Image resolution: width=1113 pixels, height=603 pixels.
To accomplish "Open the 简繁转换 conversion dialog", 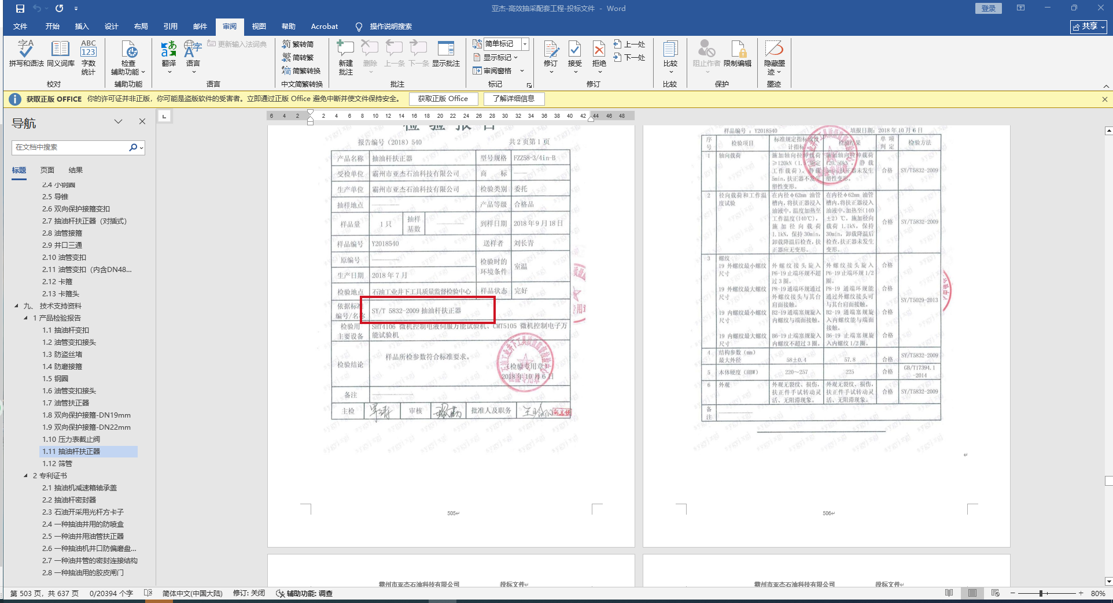I will click(301, 71).
